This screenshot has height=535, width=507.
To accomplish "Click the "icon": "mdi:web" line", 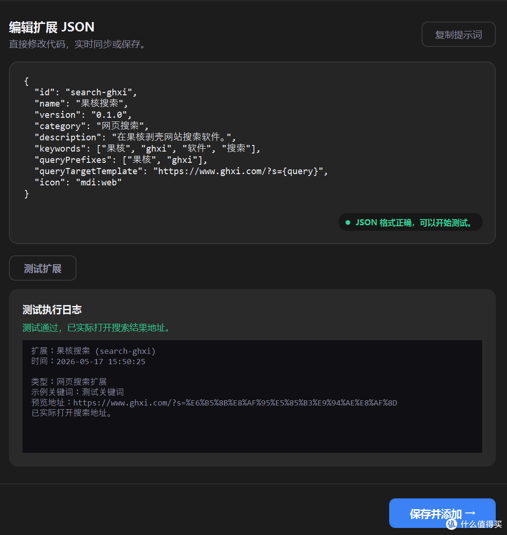I will (78, 182).
